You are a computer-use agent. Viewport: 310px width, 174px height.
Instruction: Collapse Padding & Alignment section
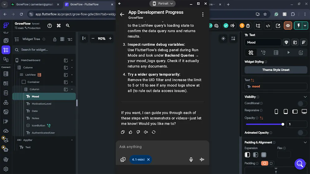pyautogui.click(x=305, y=143)
